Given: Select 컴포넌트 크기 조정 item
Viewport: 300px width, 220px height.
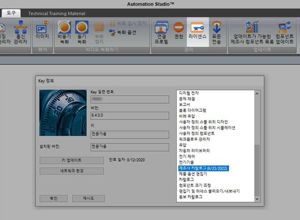Looking at the screenshot, I should pos(195,185).
